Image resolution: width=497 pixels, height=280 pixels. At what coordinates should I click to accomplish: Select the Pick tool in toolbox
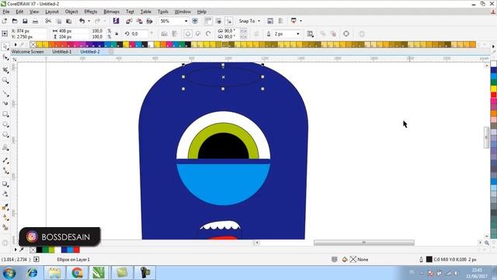(5, 47)
